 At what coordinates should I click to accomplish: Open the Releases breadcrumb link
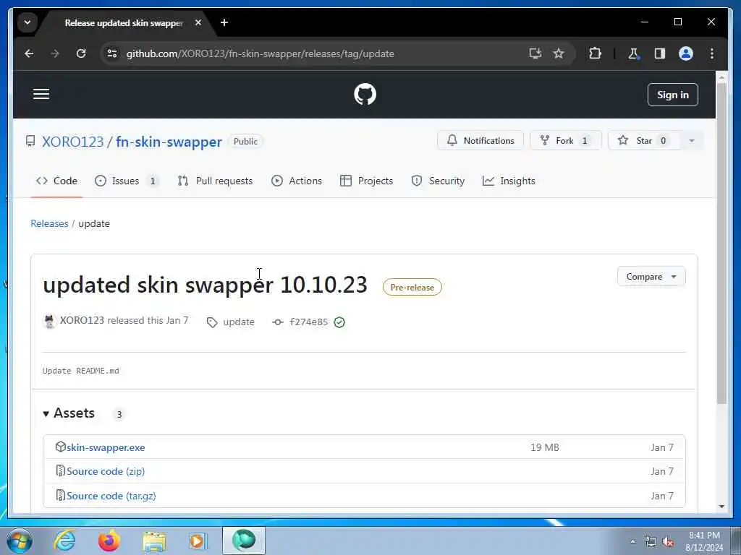click(49, 224)
